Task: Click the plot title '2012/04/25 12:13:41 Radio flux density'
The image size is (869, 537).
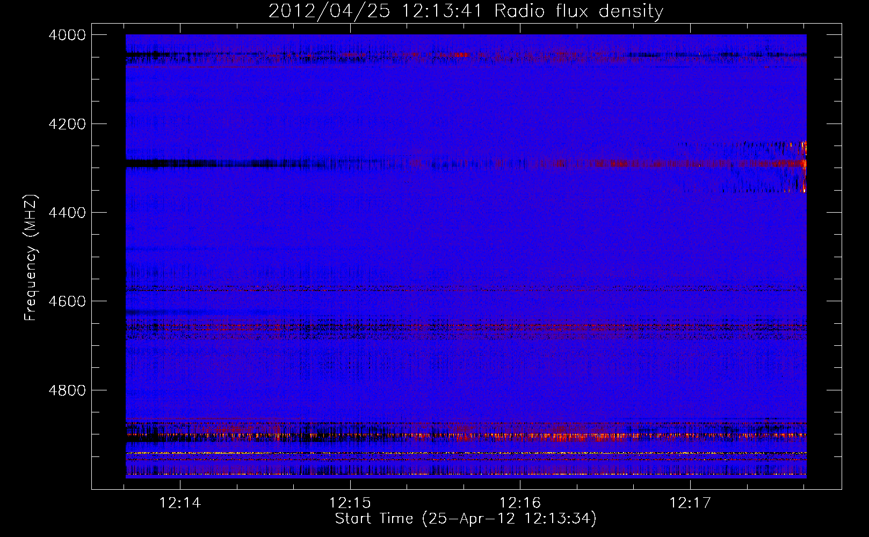Action: tap(466, 11)
